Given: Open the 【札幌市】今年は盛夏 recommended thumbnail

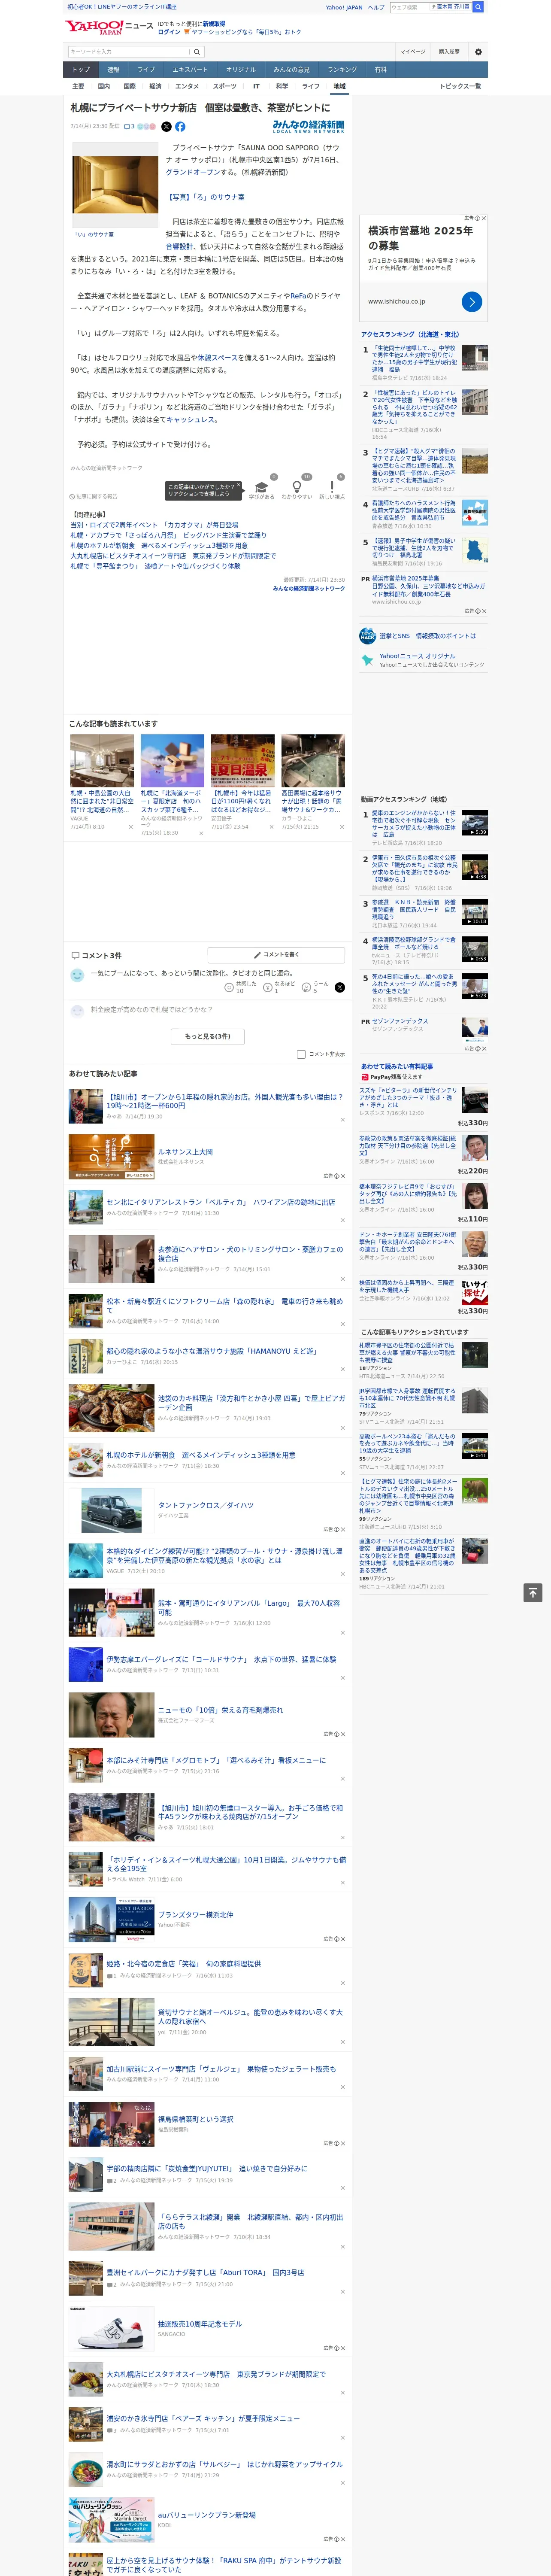Looking at the screenshot, I should click(242, 761).
